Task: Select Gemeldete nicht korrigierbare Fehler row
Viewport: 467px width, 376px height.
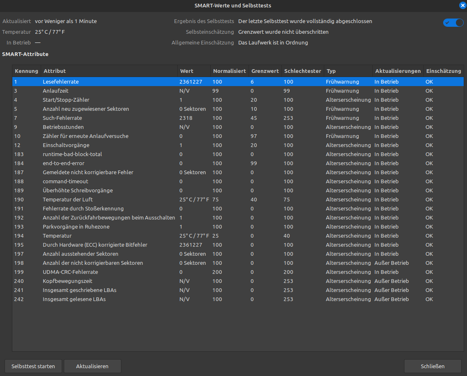Action: coord(238,172)
